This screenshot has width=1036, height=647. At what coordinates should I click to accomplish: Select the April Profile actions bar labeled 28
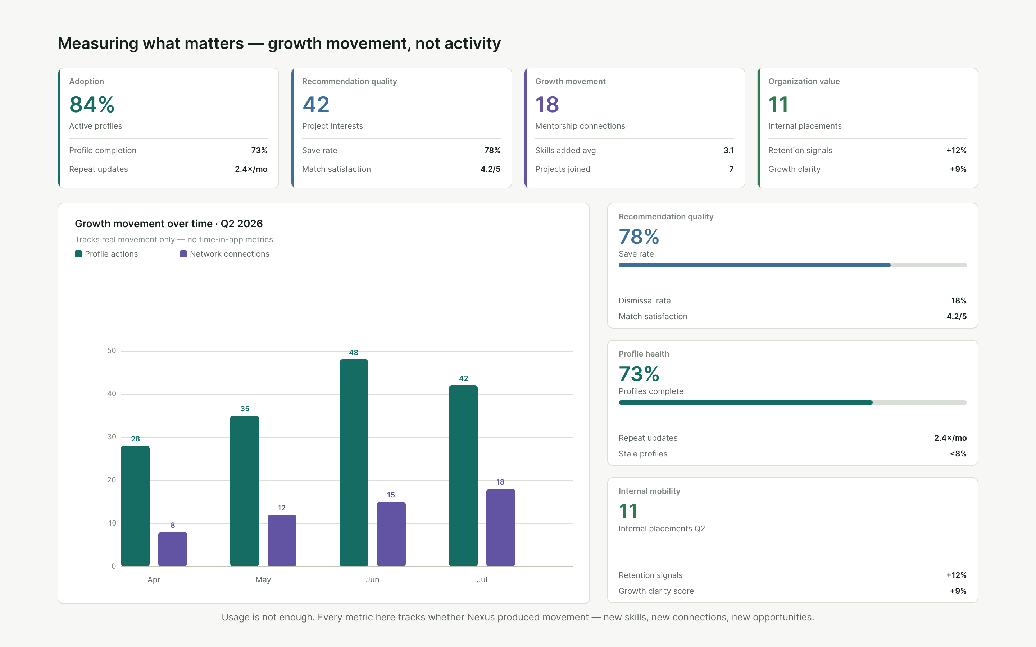click(x=135, y=506)
